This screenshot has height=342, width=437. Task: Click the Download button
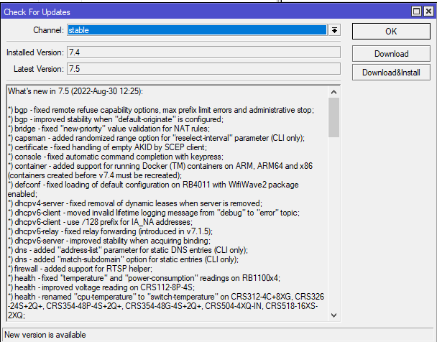coord(391,54)
